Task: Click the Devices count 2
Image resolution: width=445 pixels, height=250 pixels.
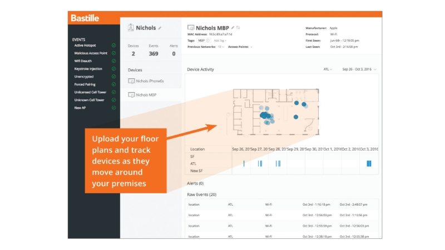Action: coord(133,53)
